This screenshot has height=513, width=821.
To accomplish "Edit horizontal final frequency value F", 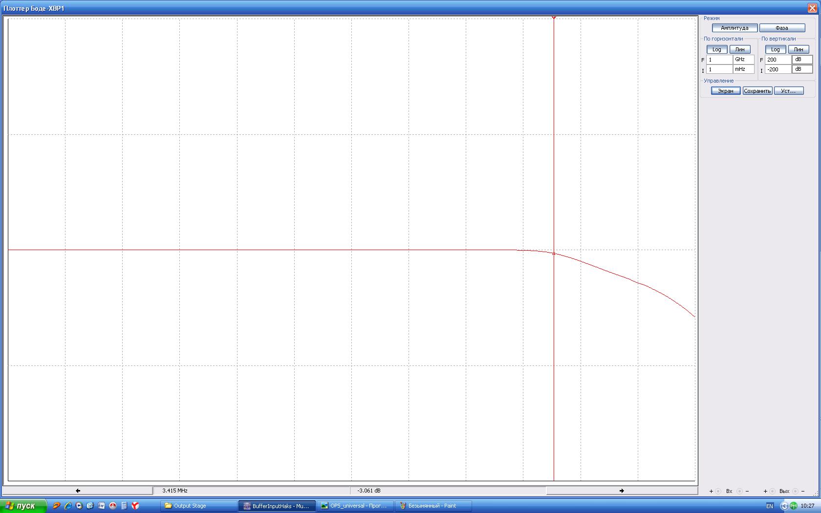I will point(719,60).
